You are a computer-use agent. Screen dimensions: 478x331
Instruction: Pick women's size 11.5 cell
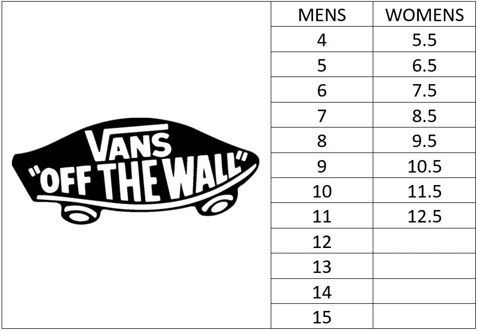[x=424, y=192]
